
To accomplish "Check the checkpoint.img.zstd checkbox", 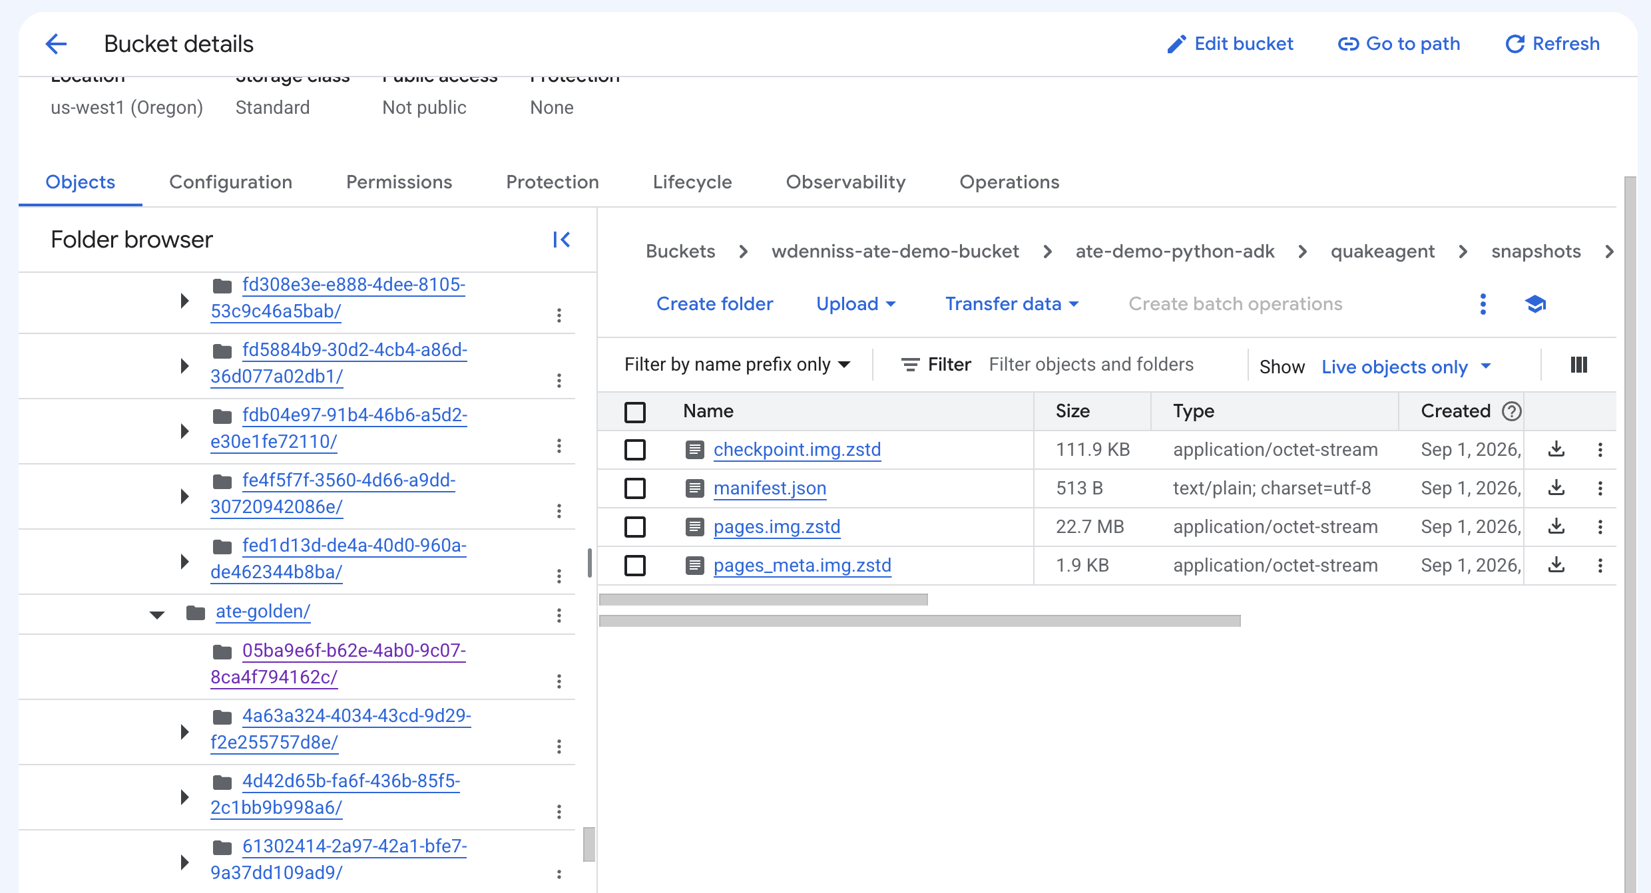I will click(635, 450).
